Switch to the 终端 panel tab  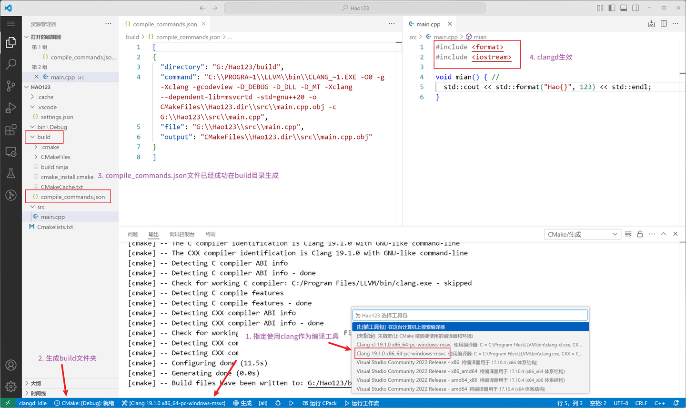point(210,234)
